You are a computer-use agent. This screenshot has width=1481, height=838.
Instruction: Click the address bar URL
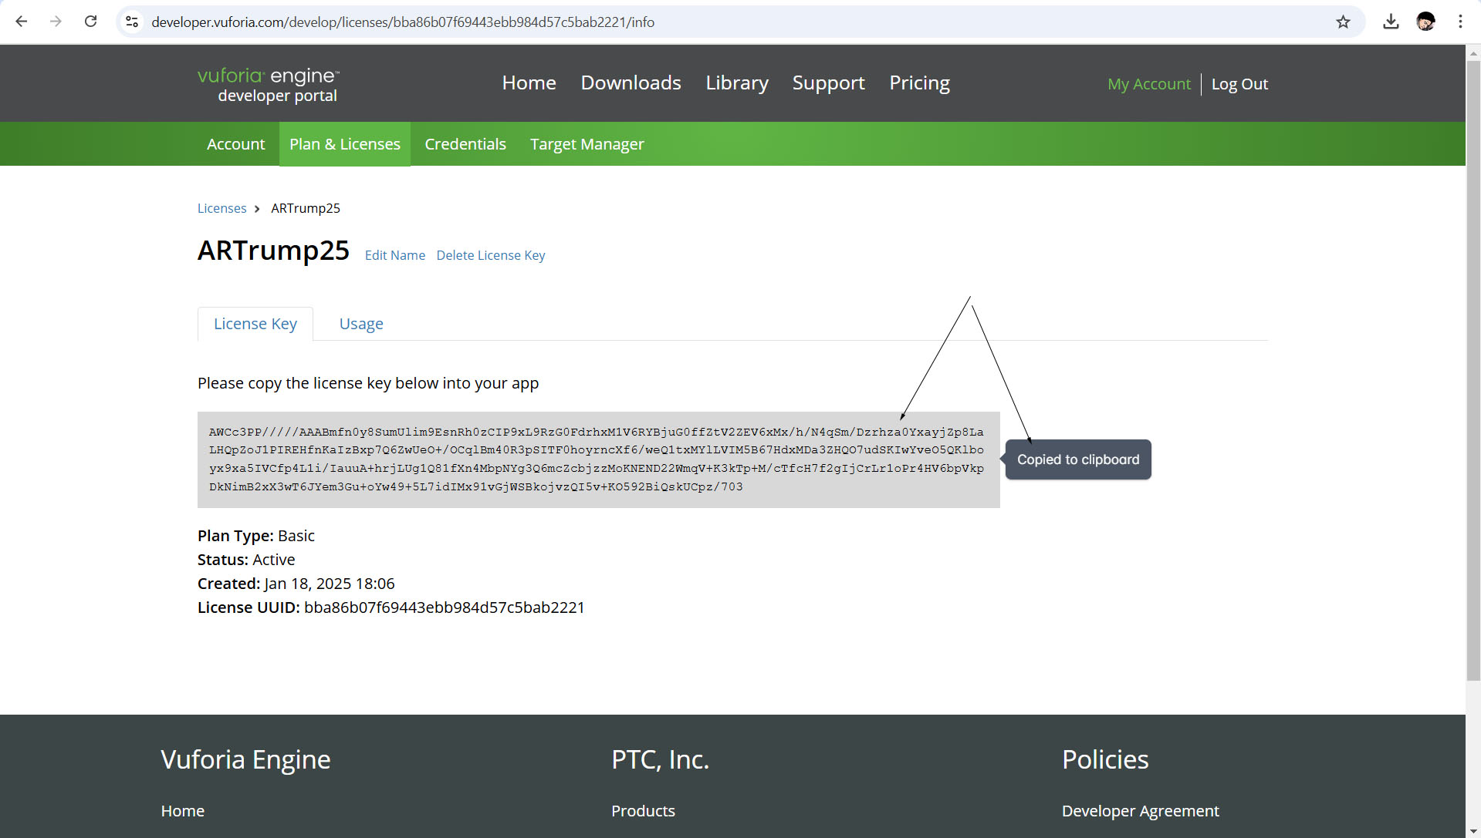point(403,22)
